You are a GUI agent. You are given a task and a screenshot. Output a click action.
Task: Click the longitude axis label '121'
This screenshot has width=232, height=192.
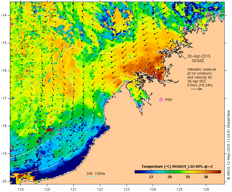click(x=73, y=189)
